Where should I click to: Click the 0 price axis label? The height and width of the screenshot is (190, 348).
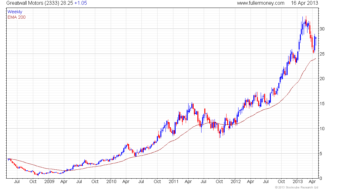click(x=321, y=178)
